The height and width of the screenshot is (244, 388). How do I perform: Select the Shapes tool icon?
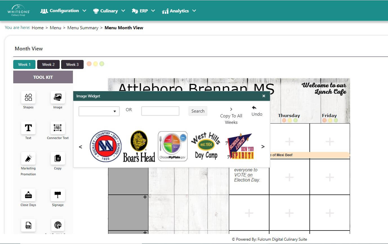(28, 97)
